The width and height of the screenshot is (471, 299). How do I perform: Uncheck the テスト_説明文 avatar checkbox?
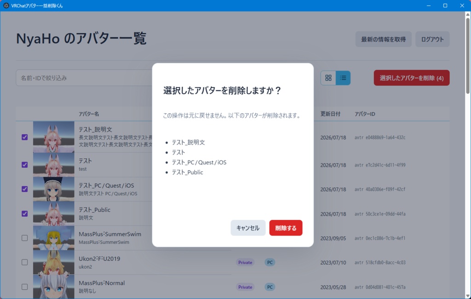(25, 137)
